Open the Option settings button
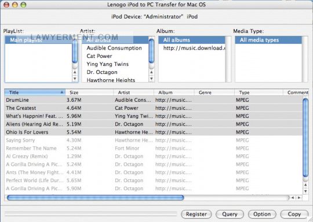 pyautogui.click(x=262, y=214)
